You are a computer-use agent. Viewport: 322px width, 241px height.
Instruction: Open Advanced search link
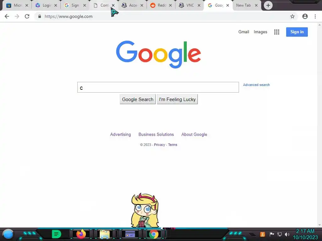pyautogui.click(x=256, y=85)
